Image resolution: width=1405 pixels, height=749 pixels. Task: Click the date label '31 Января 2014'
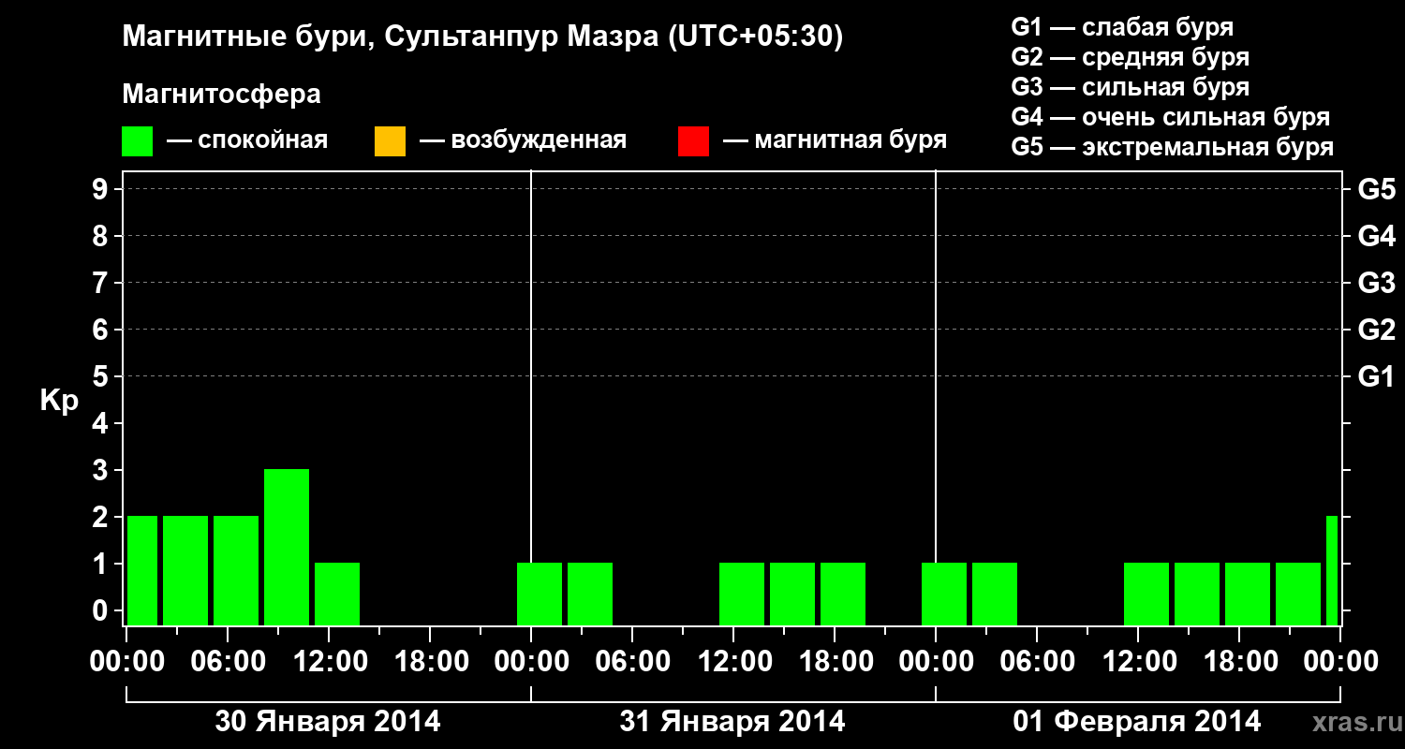click(x=732, y=722)
